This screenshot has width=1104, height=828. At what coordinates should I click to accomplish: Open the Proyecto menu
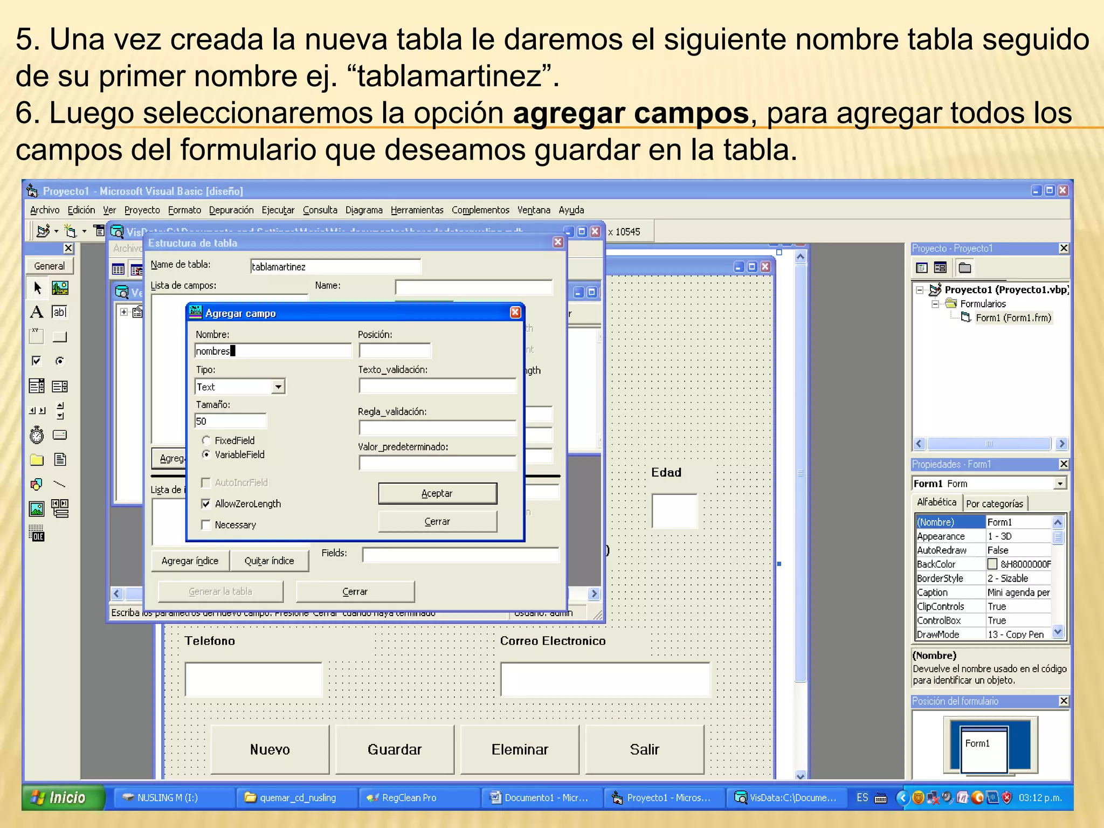[142, 210]
